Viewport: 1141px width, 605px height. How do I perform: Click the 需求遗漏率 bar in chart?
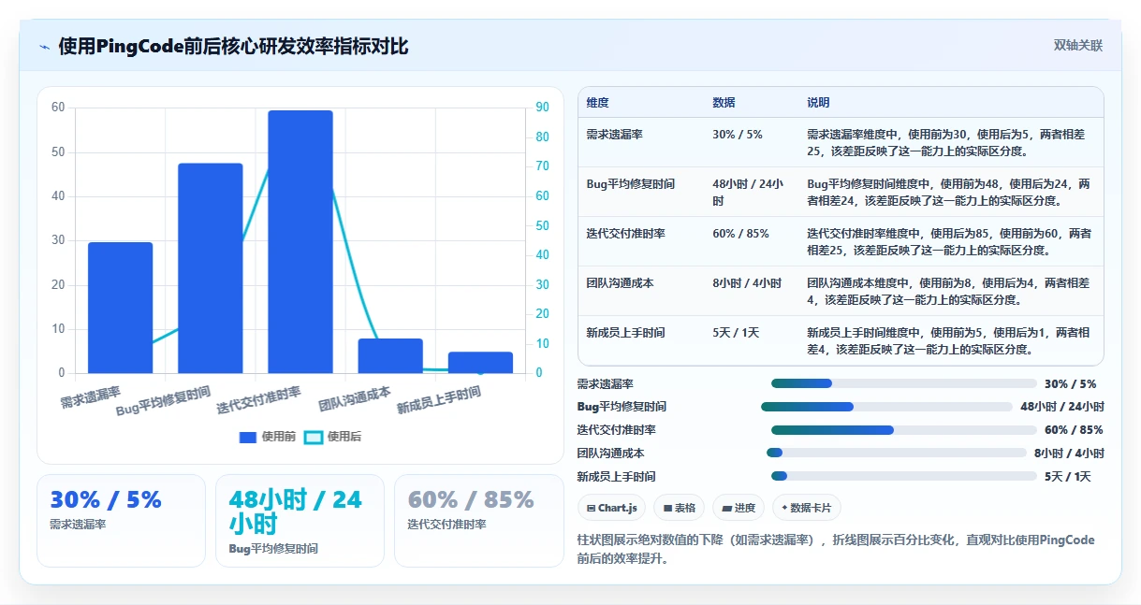[x=121, y=308]
